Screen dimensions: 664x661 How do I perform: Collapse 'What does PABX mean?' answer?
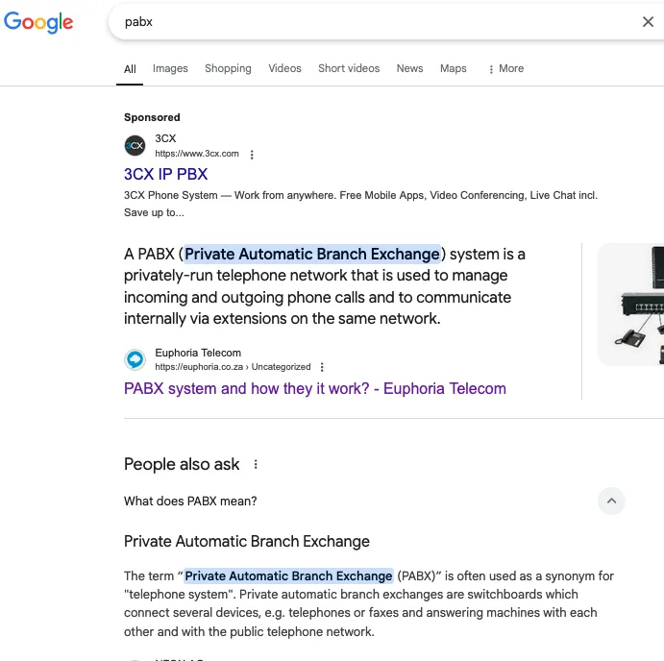611,501
